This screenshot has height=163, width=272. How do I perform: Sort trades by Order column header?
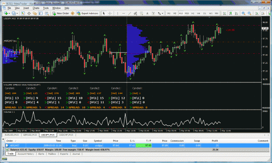(x=10, y=141)
